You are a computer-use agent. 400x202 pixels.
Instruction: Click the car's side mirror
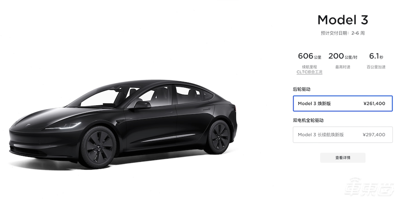click(142, 105)
